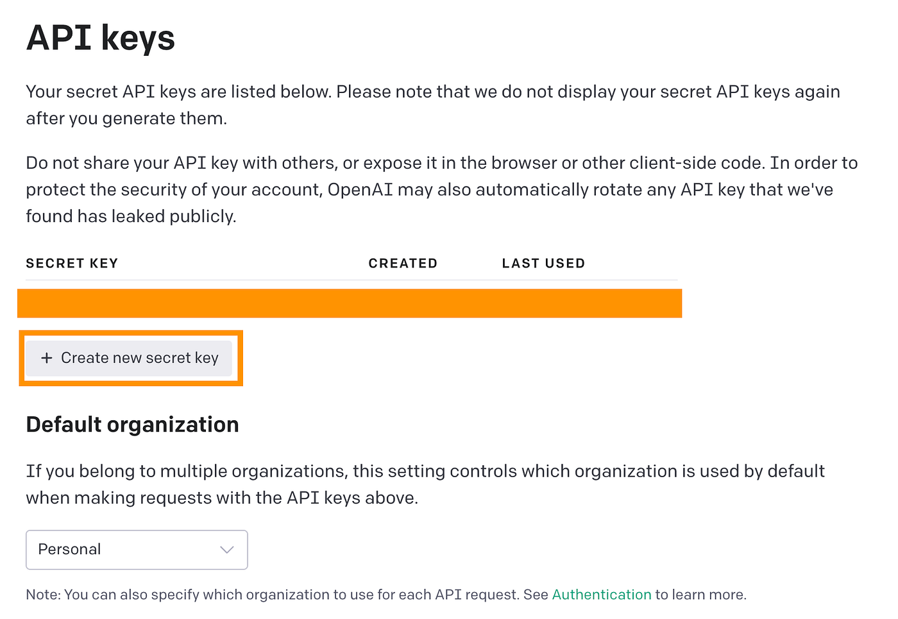Viewport: 898px width, 619px height.
Task: Open the Authentication link
Action: [x=601, y=595]
